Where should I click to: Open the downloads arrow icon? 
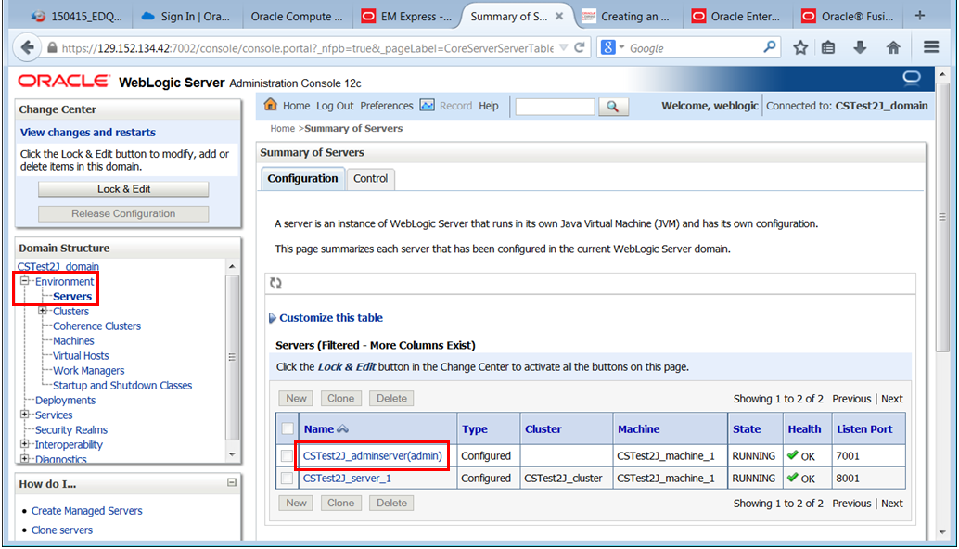coord(860,47)
